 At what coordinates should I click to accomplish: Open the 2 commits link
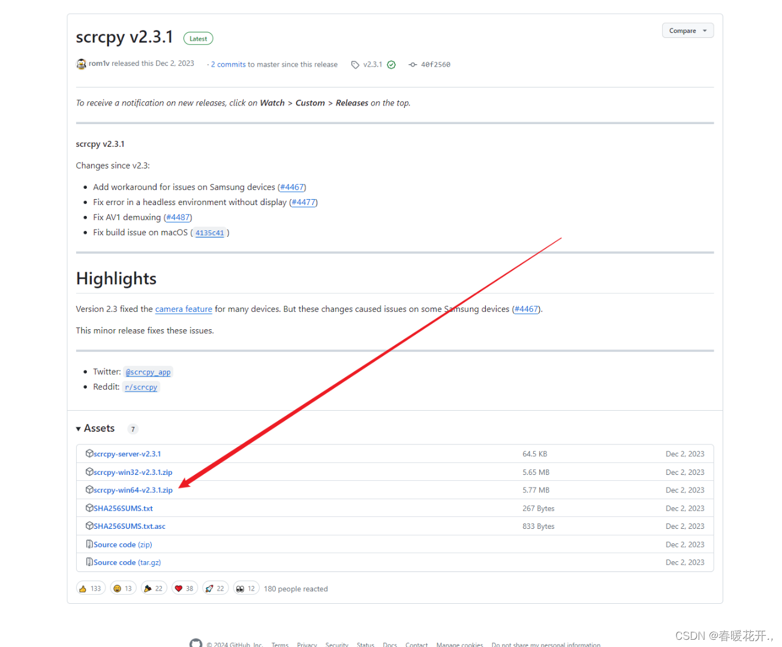tap(228, 64)
